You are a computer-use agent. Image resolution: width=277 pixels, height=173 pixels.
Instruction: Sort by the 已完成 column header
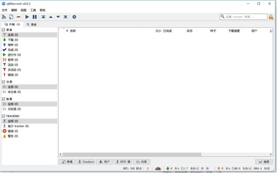(174, 31)
